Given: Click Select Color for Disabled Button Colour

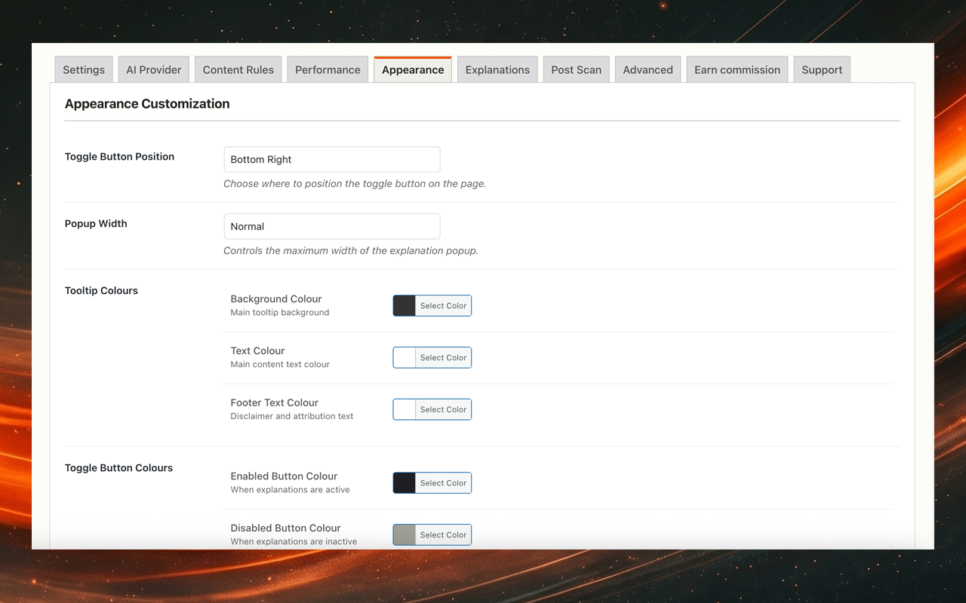Looking at the screenshot, I should (443, 534).
